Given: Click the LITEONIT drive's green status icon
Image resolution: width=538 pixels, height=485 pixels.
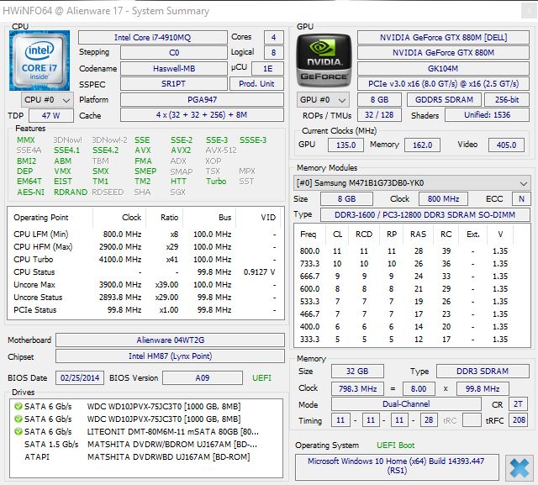Looking at the screenshot, I should [18, 431].
